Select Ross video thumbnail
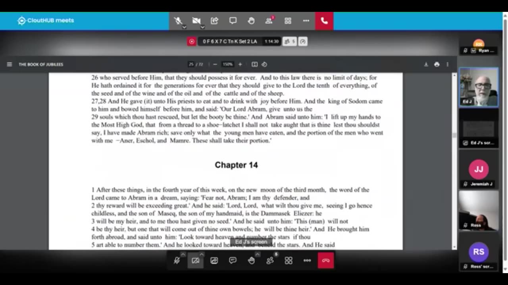 479,211
